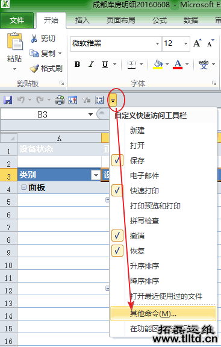
Task: Click the quick print printer icon
Action: (x=60, y=100)
